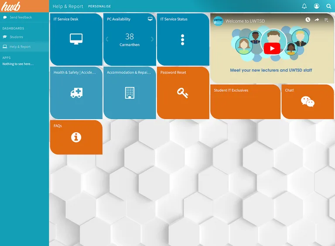Open the PERSONALISE menu item
Screen dimensions: 335x246
coord(99,7)
